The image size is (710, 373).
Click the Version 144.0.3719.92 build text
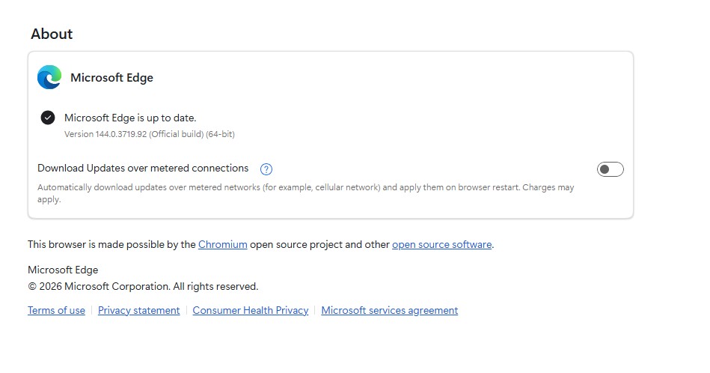[150, 134]
